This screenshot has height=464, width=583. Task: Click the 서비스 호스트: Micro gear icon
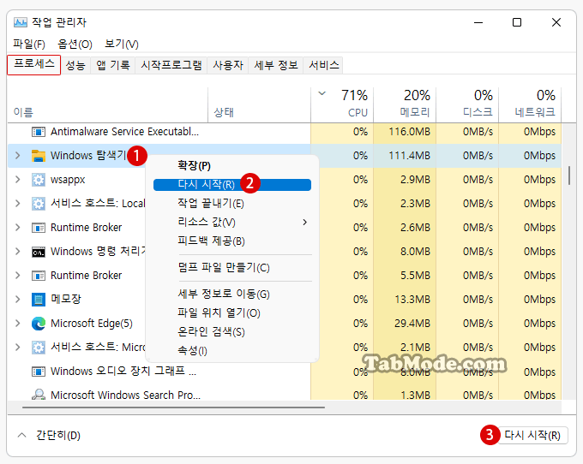click(39, 348)
